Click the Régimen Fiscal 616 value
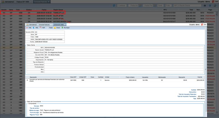Screen dimensions: 219x118 (x=53, y=52)
